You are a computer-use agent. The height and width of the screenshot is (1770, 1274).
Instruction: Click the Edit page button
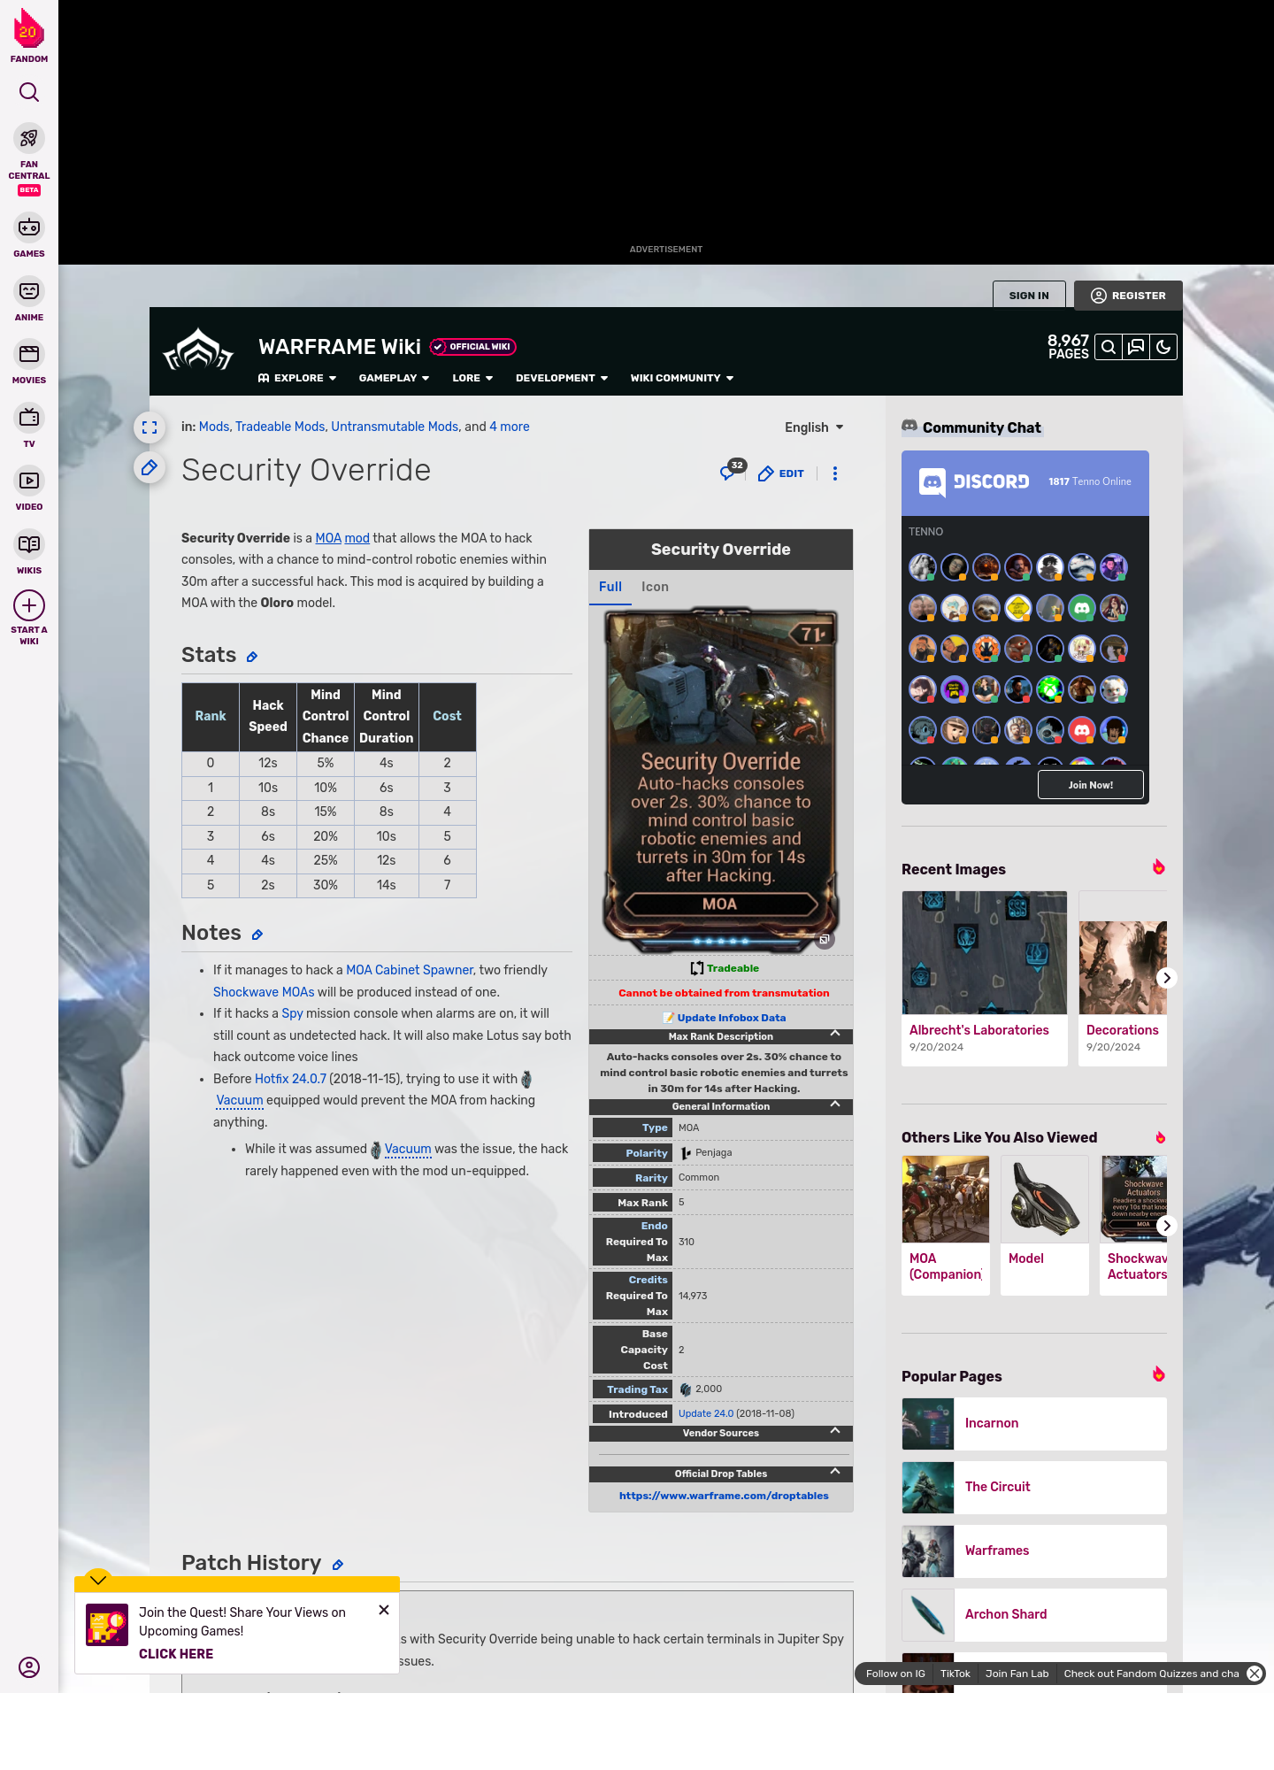(781, 473)
